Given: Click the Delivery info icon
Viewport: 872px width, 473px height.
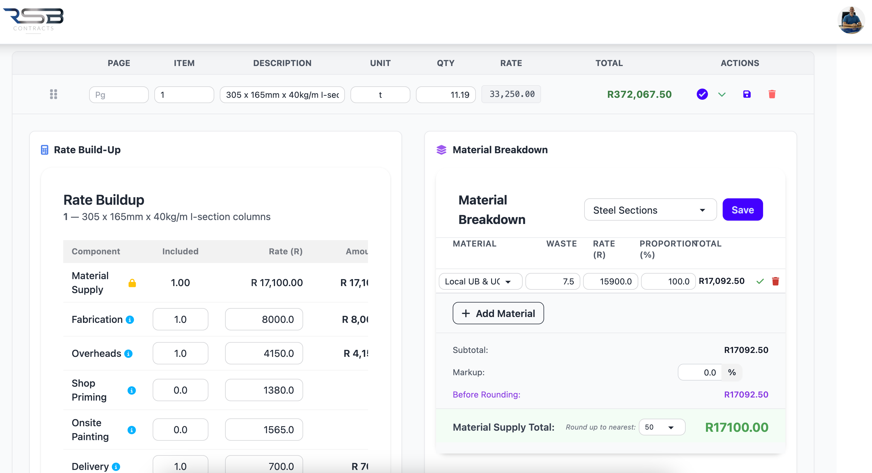Looking at the screenshot, I should [x=116, y=467].
